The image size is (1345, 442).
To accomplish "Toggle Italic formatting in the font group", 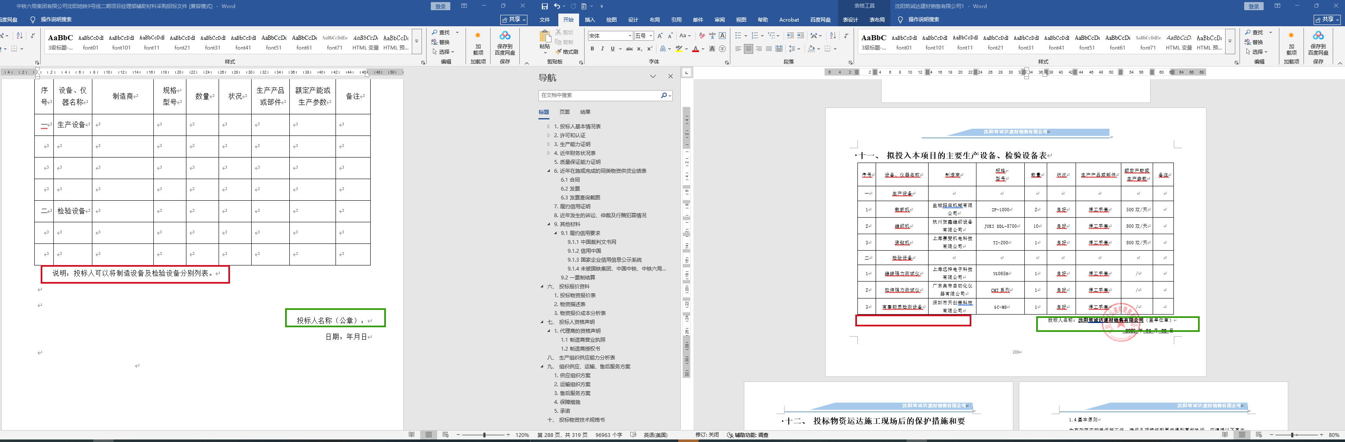I will point(602,49).
